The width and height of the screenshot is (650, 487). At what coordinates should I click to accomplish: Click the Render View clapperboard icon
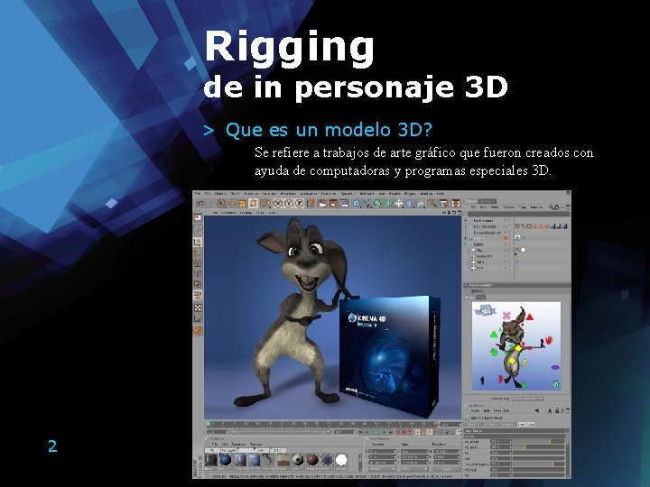(x=322, y=203)
